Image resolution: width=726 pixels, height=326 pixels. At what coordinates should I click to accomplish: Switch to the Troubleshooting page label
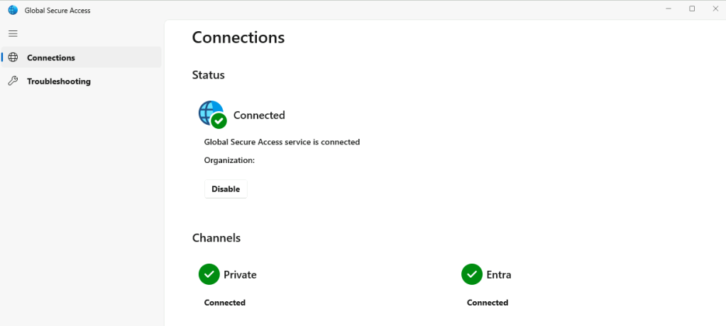tap(59, 81)
